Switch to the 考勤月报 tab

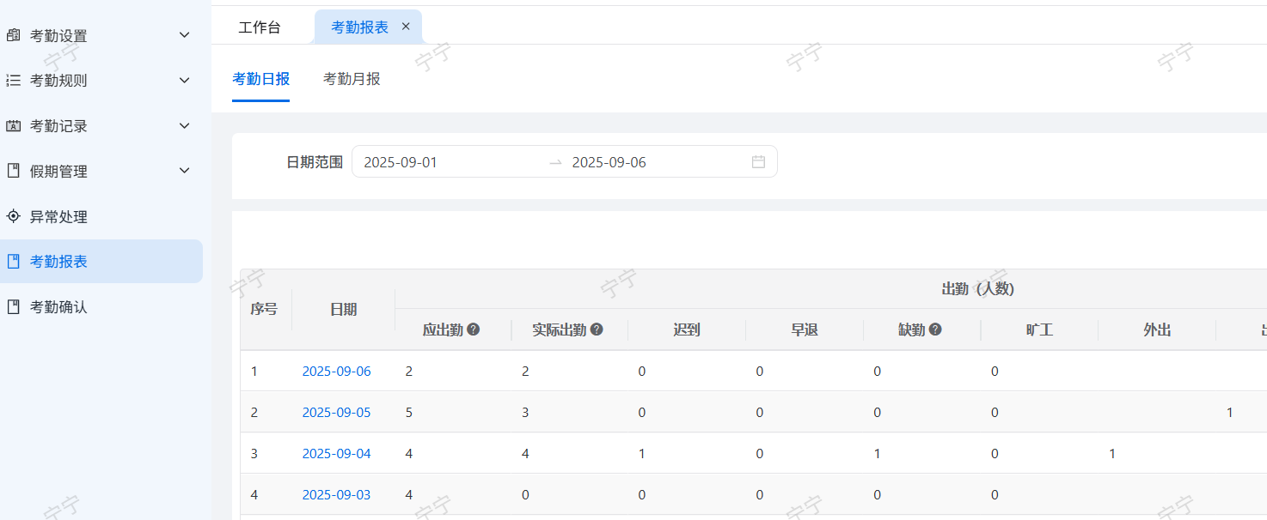click(x=352, y=79)
